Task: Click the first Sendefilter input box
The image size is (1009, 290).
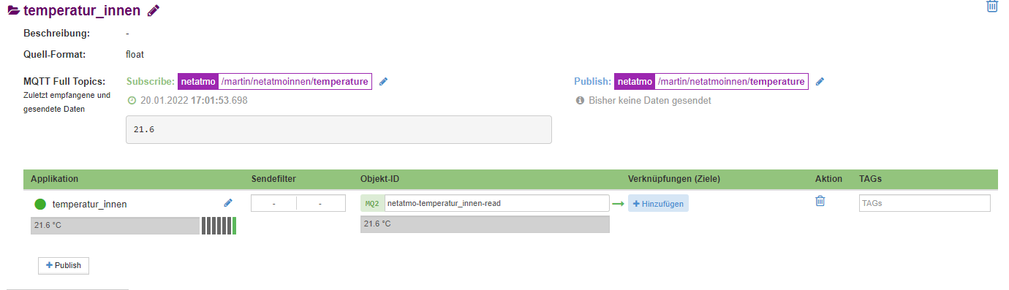Action: [273, 204]
